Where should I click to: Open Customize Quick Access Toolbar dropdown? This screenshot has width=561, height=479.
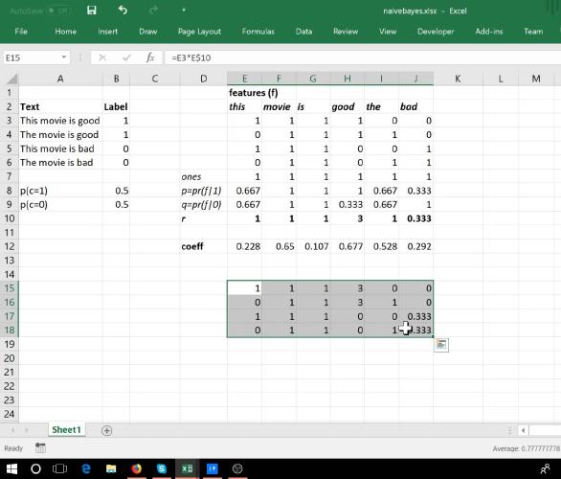(184, 11)
